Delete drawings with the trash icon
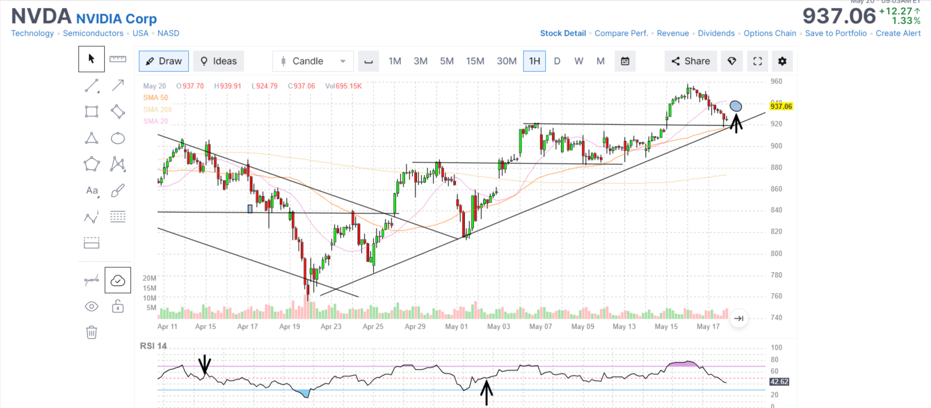The image size is (931, 408). pos(91,332)
